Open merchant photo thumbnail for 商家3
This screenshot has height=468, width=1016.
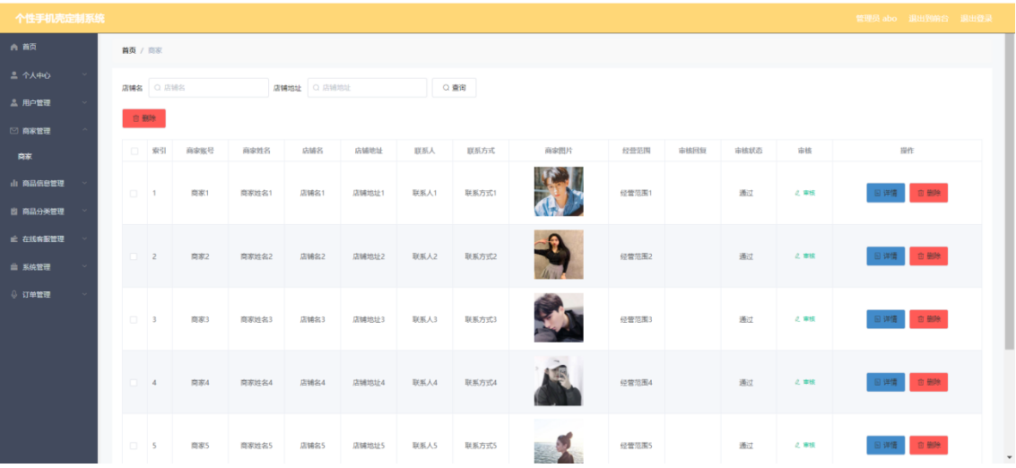tap(559, 317)
